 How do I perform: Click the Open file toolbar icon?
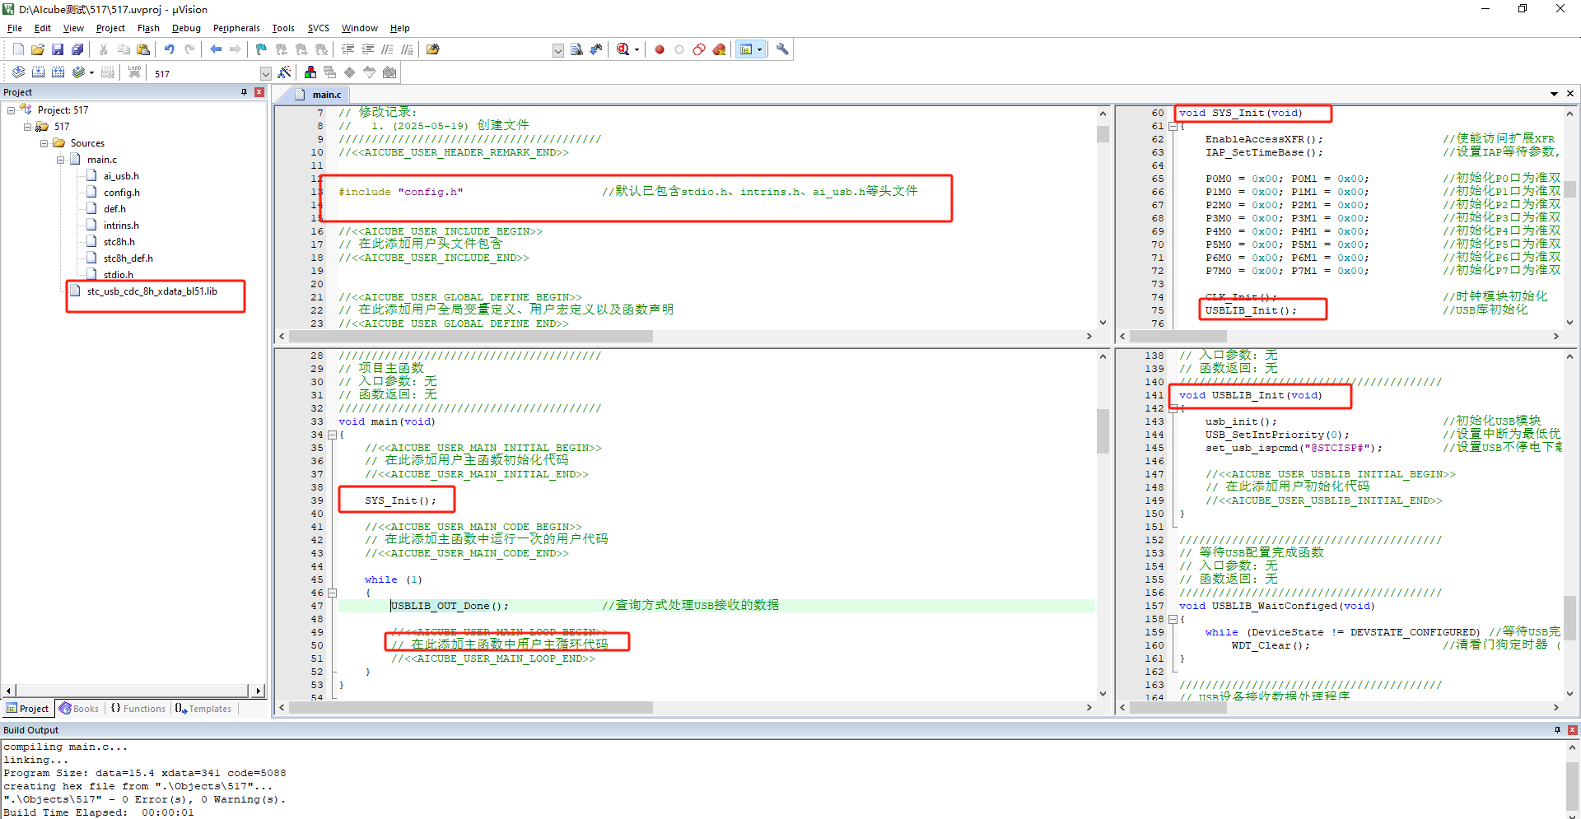coord(38,49)
